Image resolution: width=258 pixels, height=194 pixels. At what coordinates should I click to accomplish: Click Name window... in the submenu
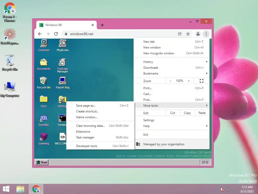[100, 117]
